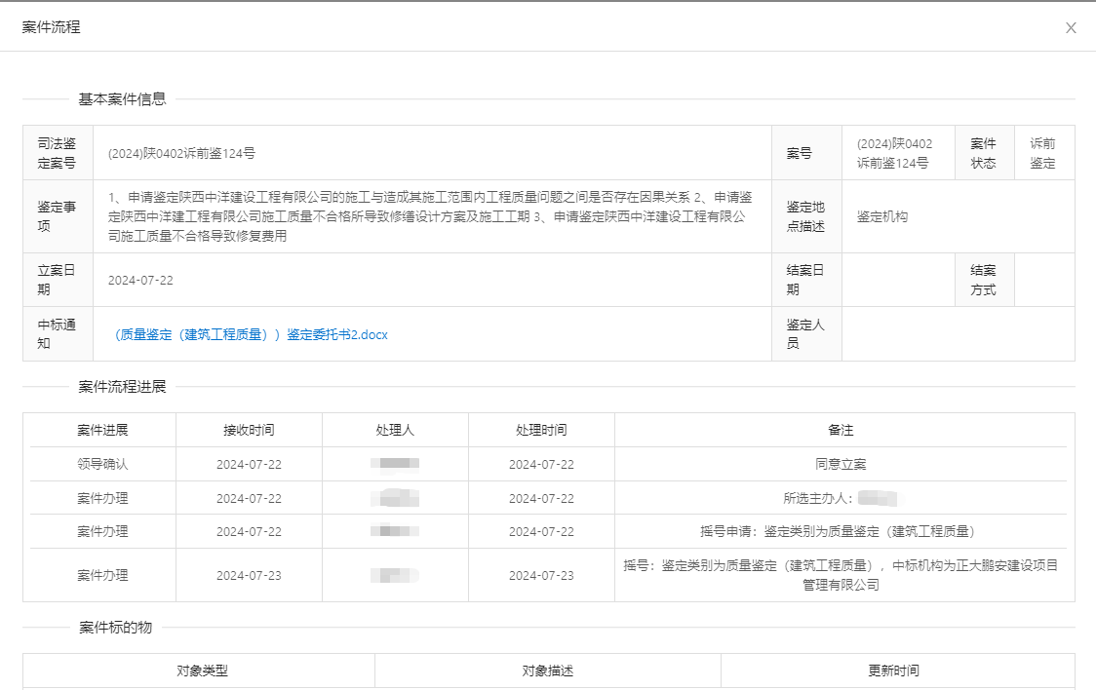Screen dimensions: 1096x690
Task: Click the 对象类型 column header
Action: [x=202, y=671]
